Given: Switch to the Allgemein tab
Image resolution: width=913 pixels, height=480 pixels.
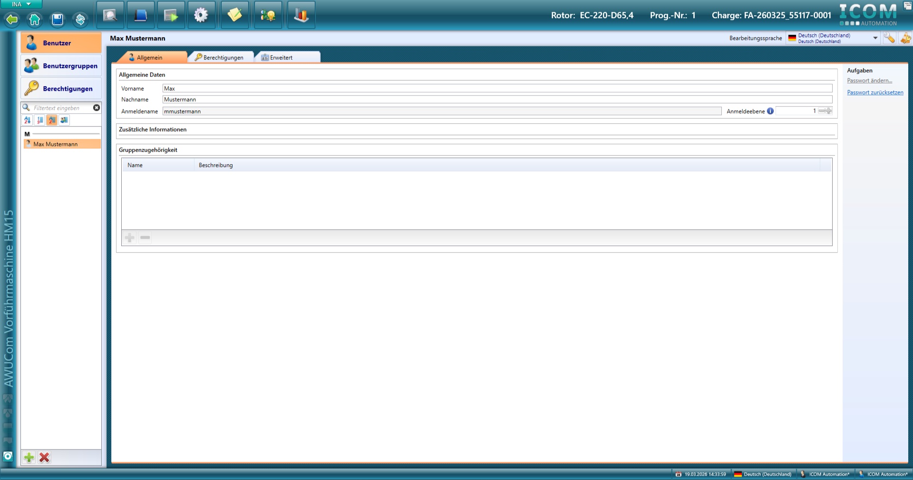Looking at the screenshot, I should [151, 57].
